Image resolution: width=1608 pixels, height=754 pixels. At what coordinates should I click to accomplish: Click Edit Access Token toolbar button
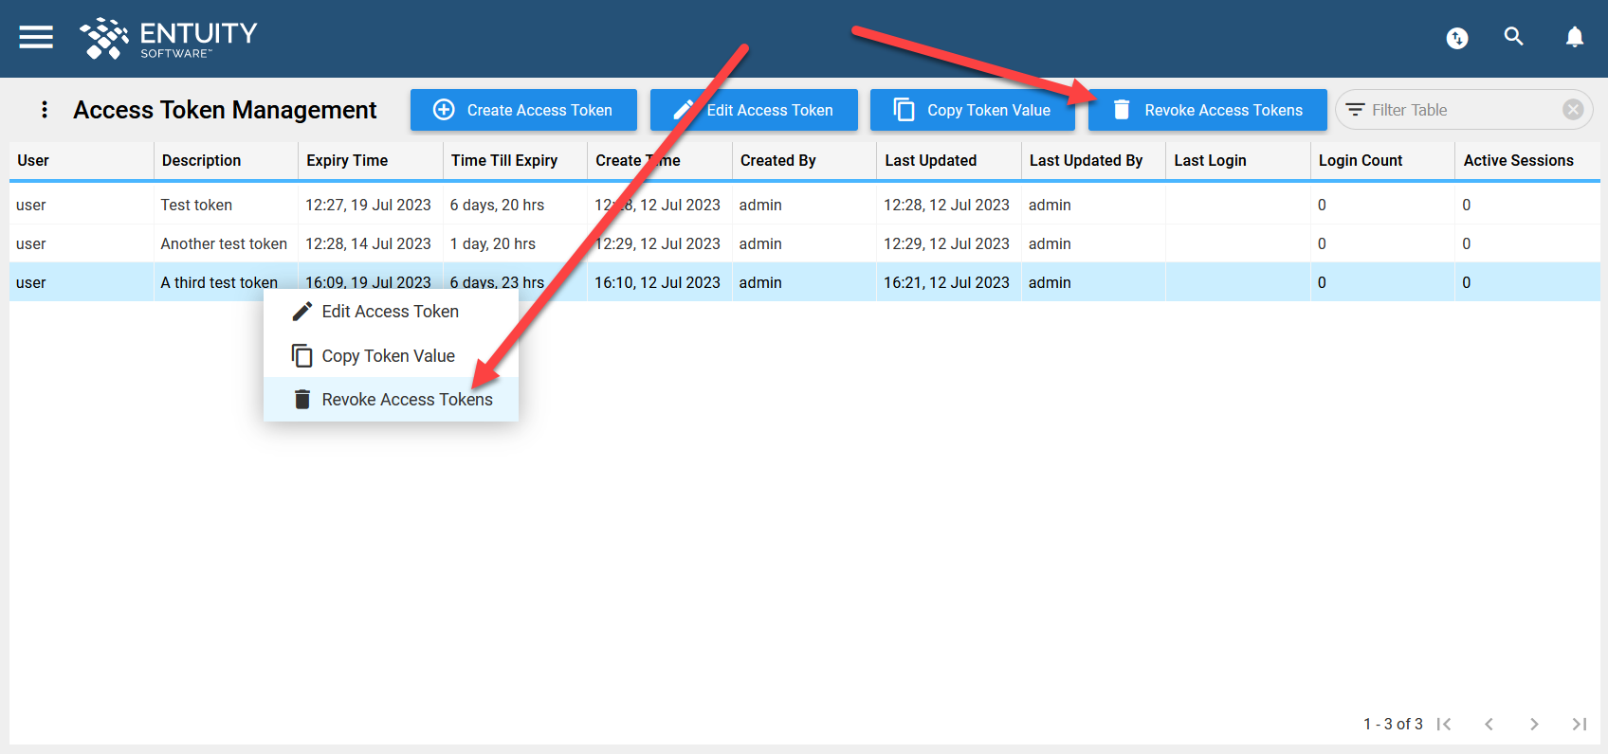[754, 110]
